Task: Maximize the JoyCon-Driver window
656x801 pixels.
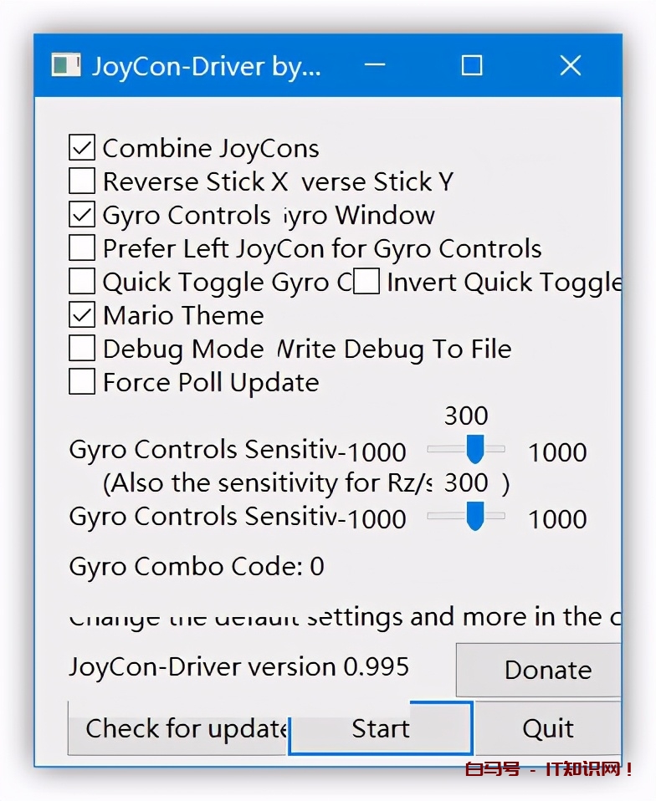Action: coord(472,65)
